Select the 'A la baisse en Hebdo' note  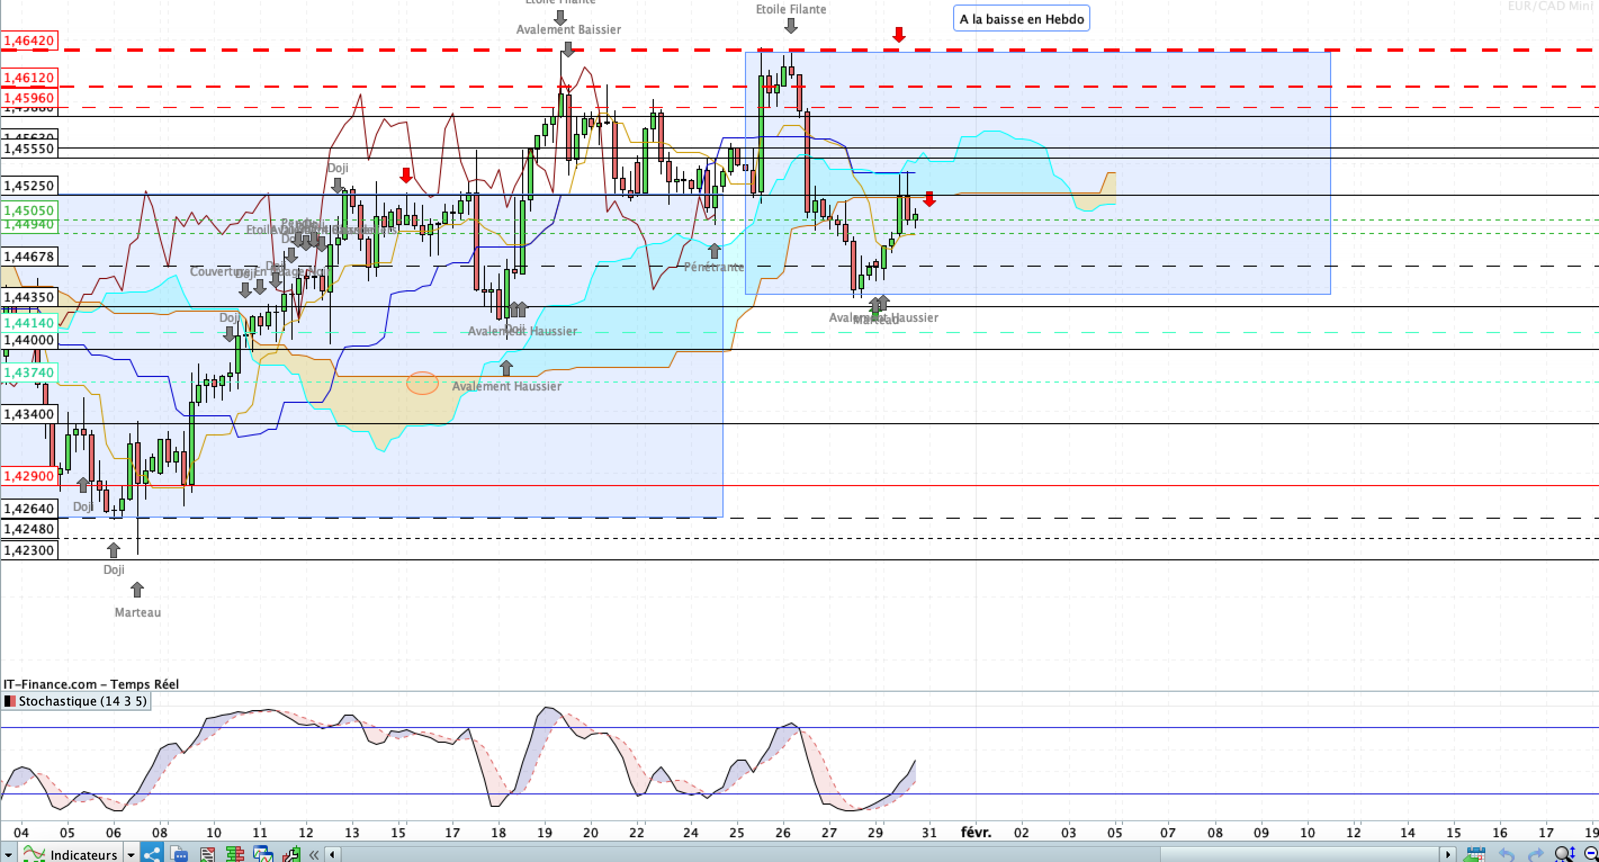(x=1021, y=19)
